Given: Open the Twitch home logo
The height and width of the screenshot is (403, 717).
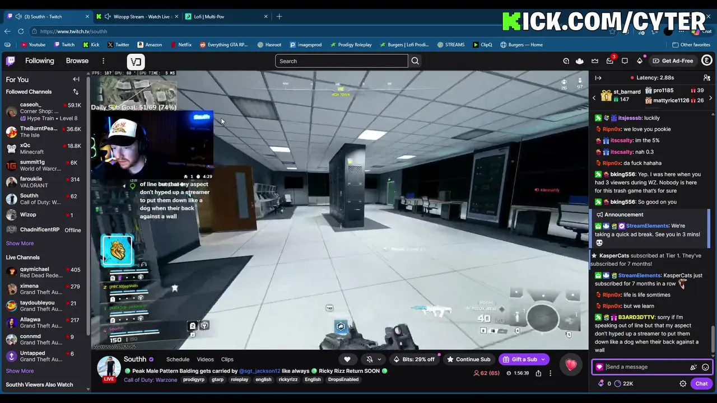Looking at the screenshot, I should click(x=11, y=61).
